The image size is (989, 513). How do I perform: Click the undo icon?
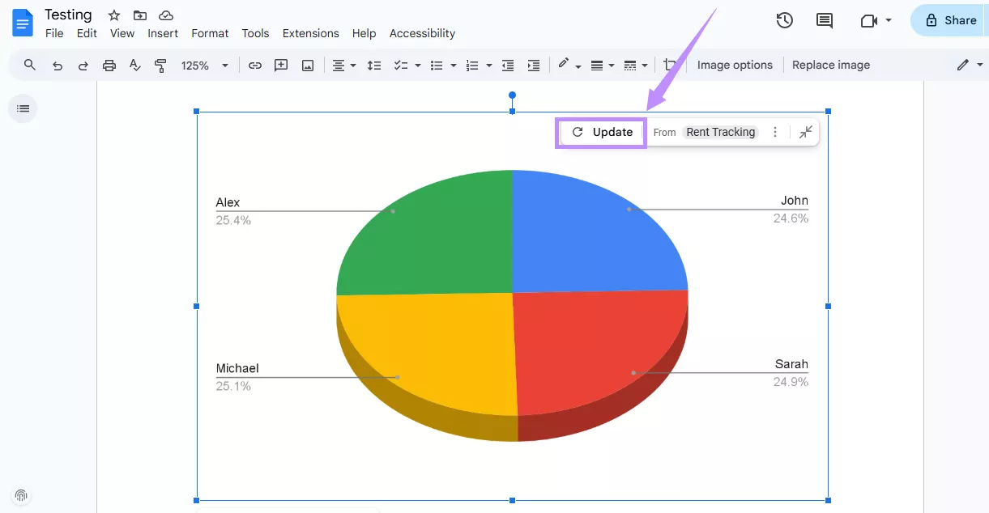pyautogui.click(x=58, y=65)
